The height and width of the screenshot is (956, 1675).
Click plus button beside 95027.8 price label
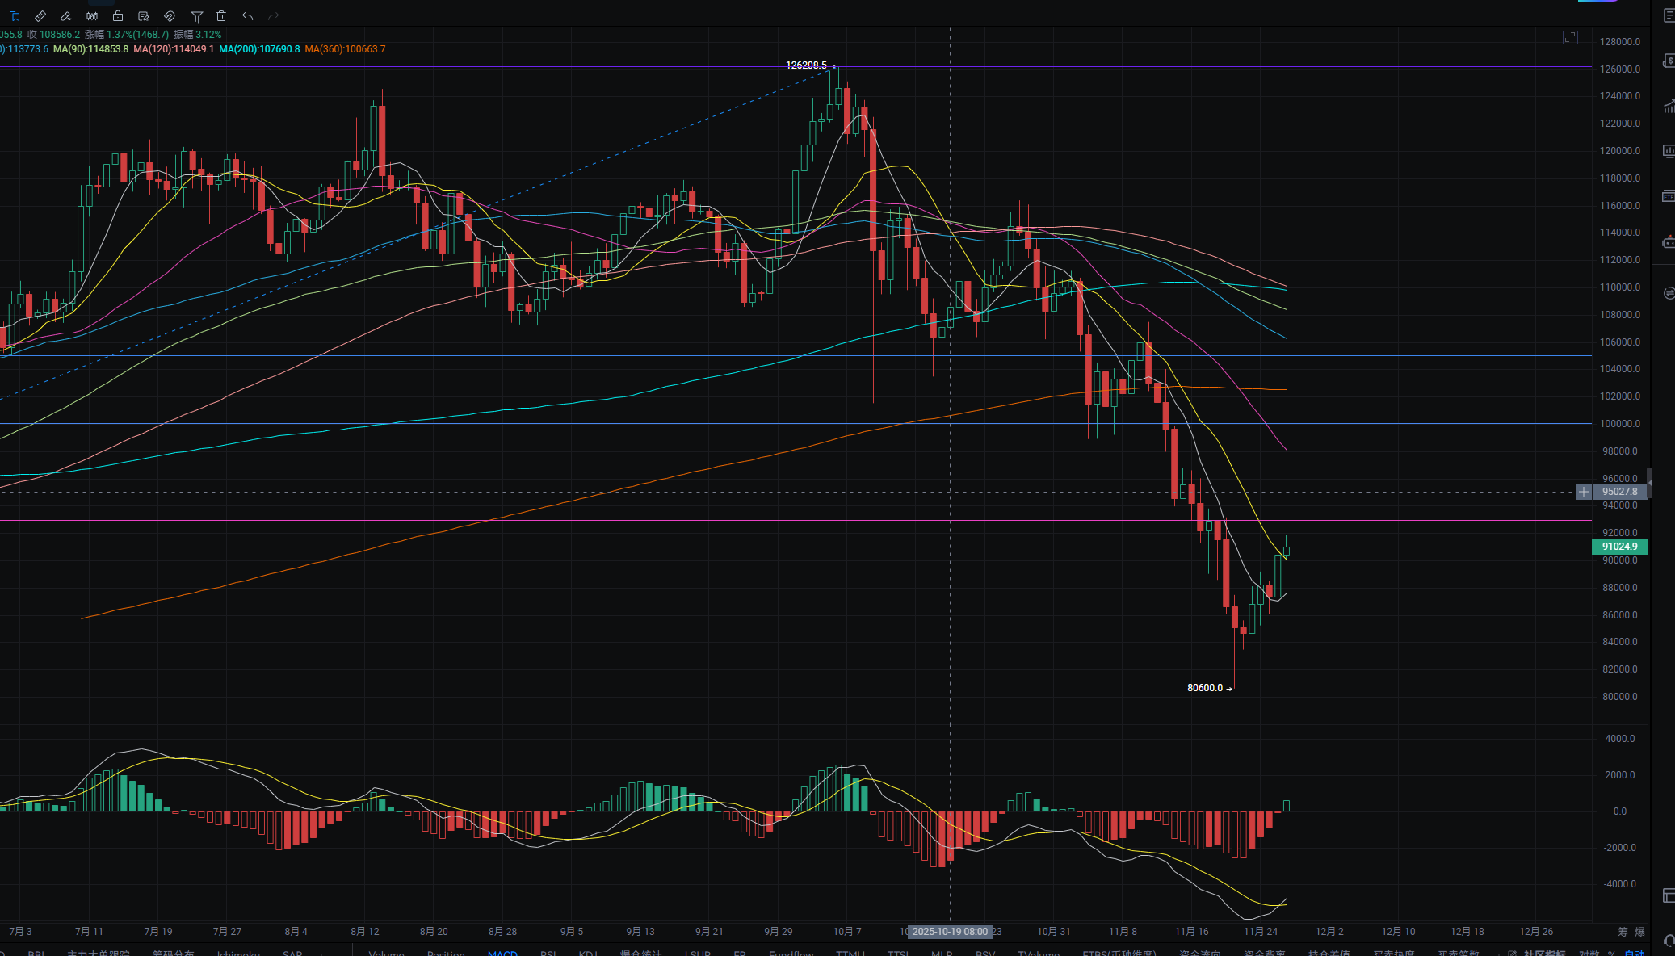point(1583,492)
